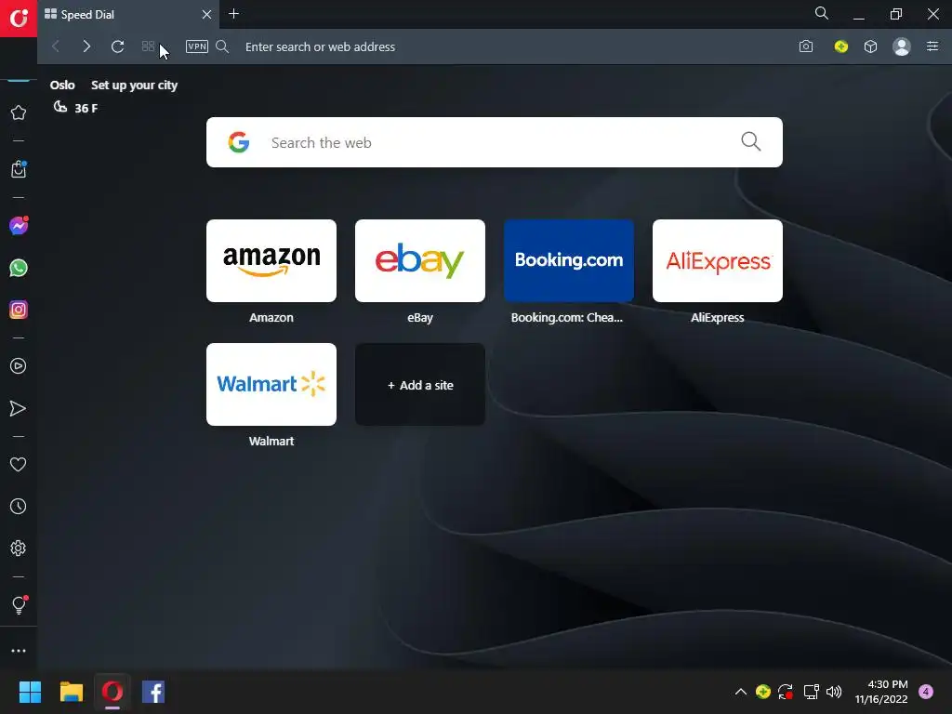Open sidebar three-dots setup menu
952x714 pixels.
tap(19, 651)
